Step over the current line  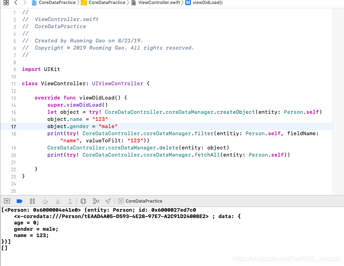click(x=45, y=201)
